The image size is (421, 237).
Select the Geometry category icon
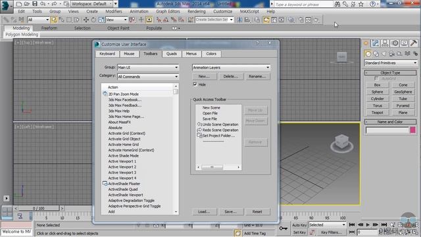368,54
